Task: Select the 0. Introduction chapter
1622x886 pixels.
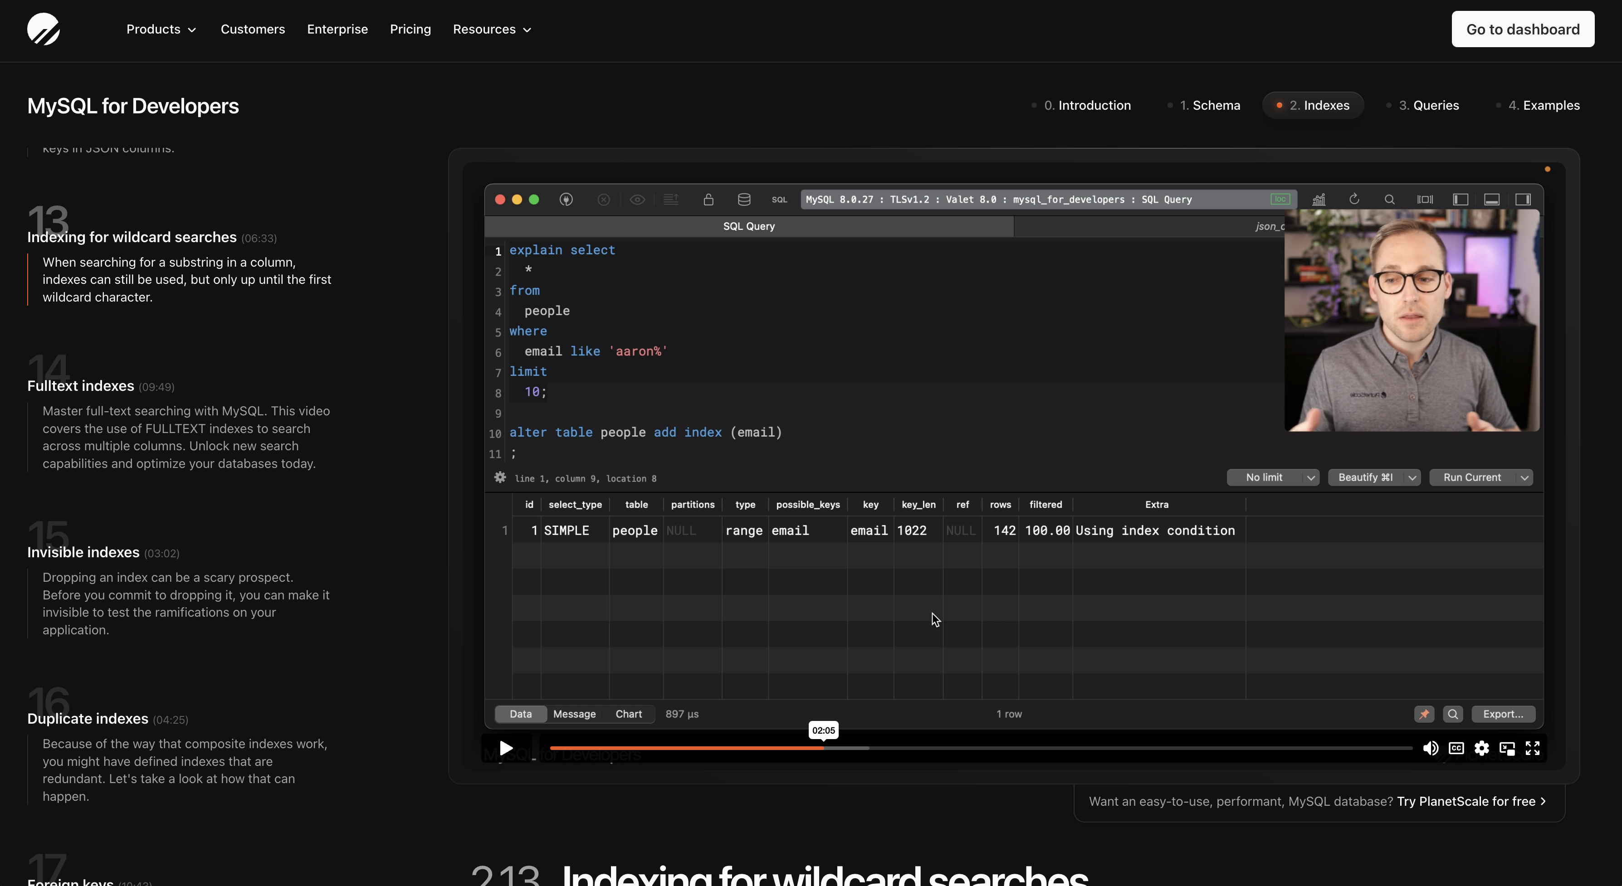Action: pyautogui.click(x=1080, y=105)
